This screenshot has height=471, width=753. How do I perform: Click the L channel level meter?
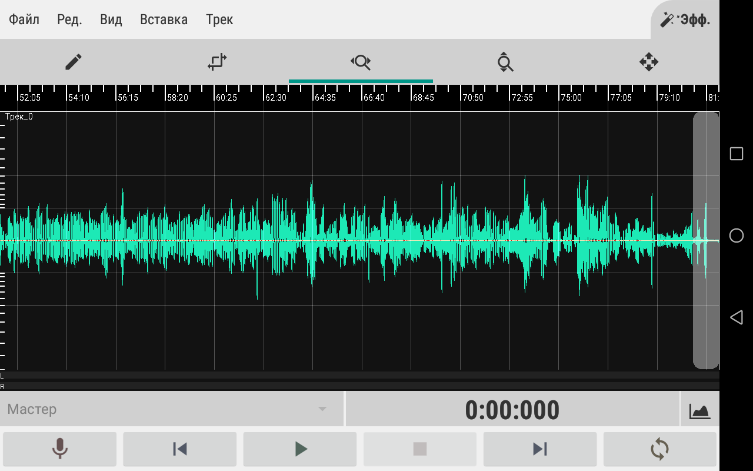359,375
